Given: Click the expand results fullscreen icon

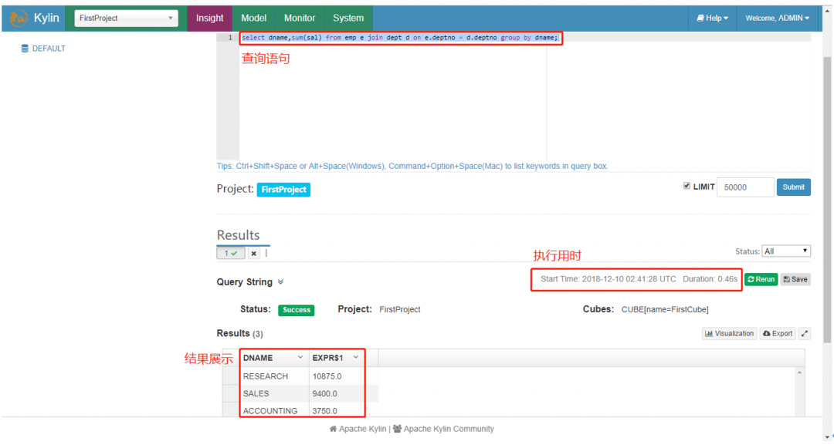Looking at the screenshot, I should 804,333.
